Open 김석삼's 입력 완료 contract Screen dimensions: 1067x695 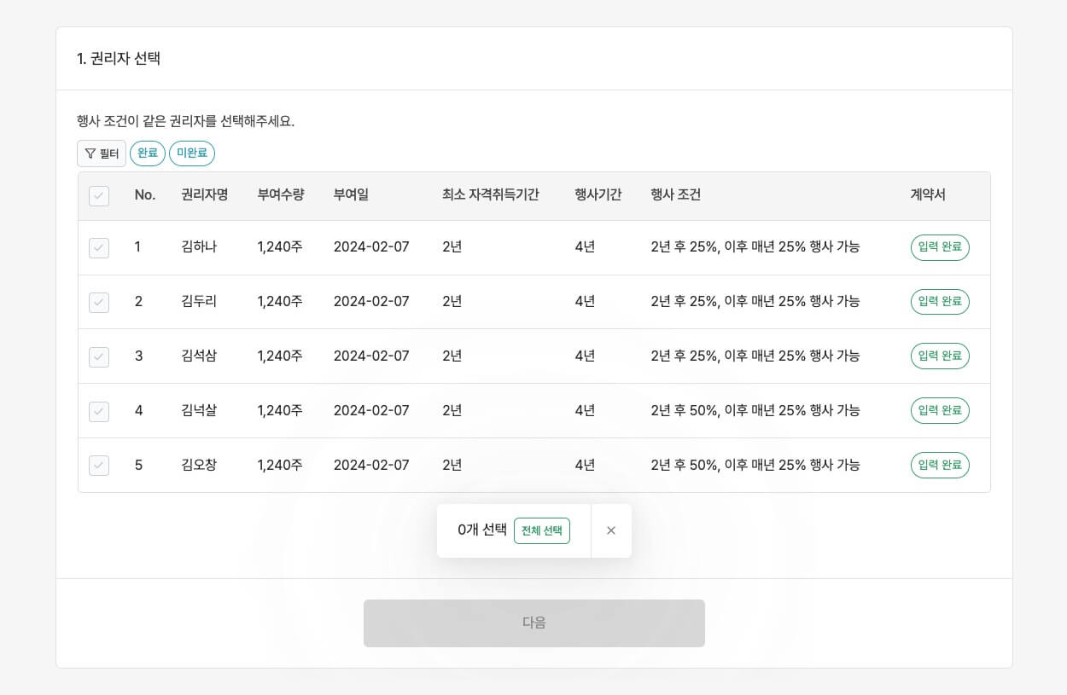point(940,356)
